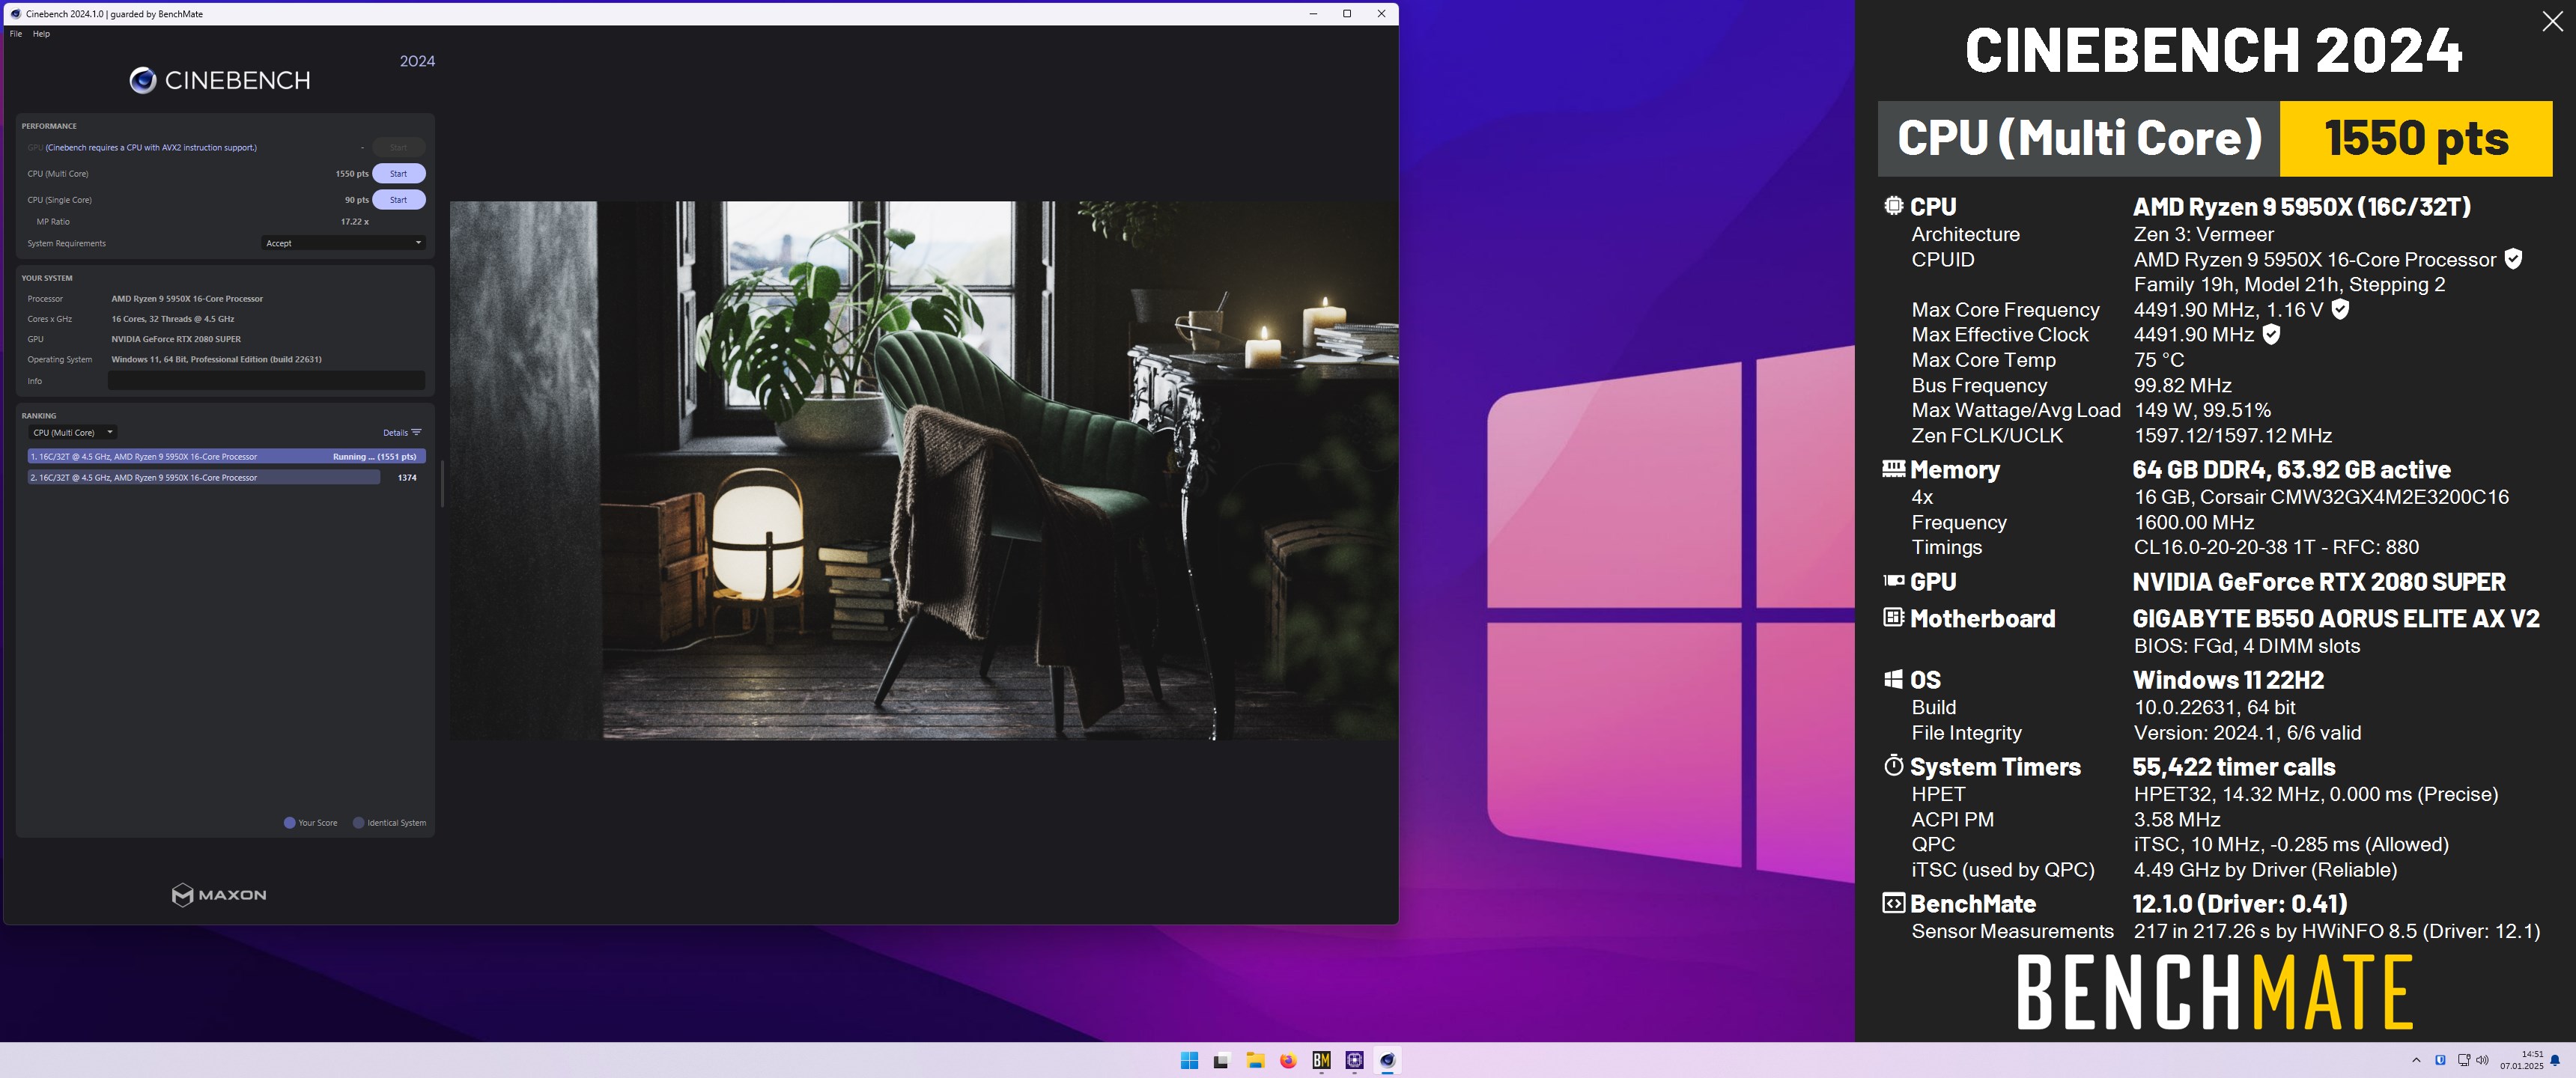Click the Max Effective Clock verified shield
The height and width of the screenshot is (1078, 2576).
2271,334
